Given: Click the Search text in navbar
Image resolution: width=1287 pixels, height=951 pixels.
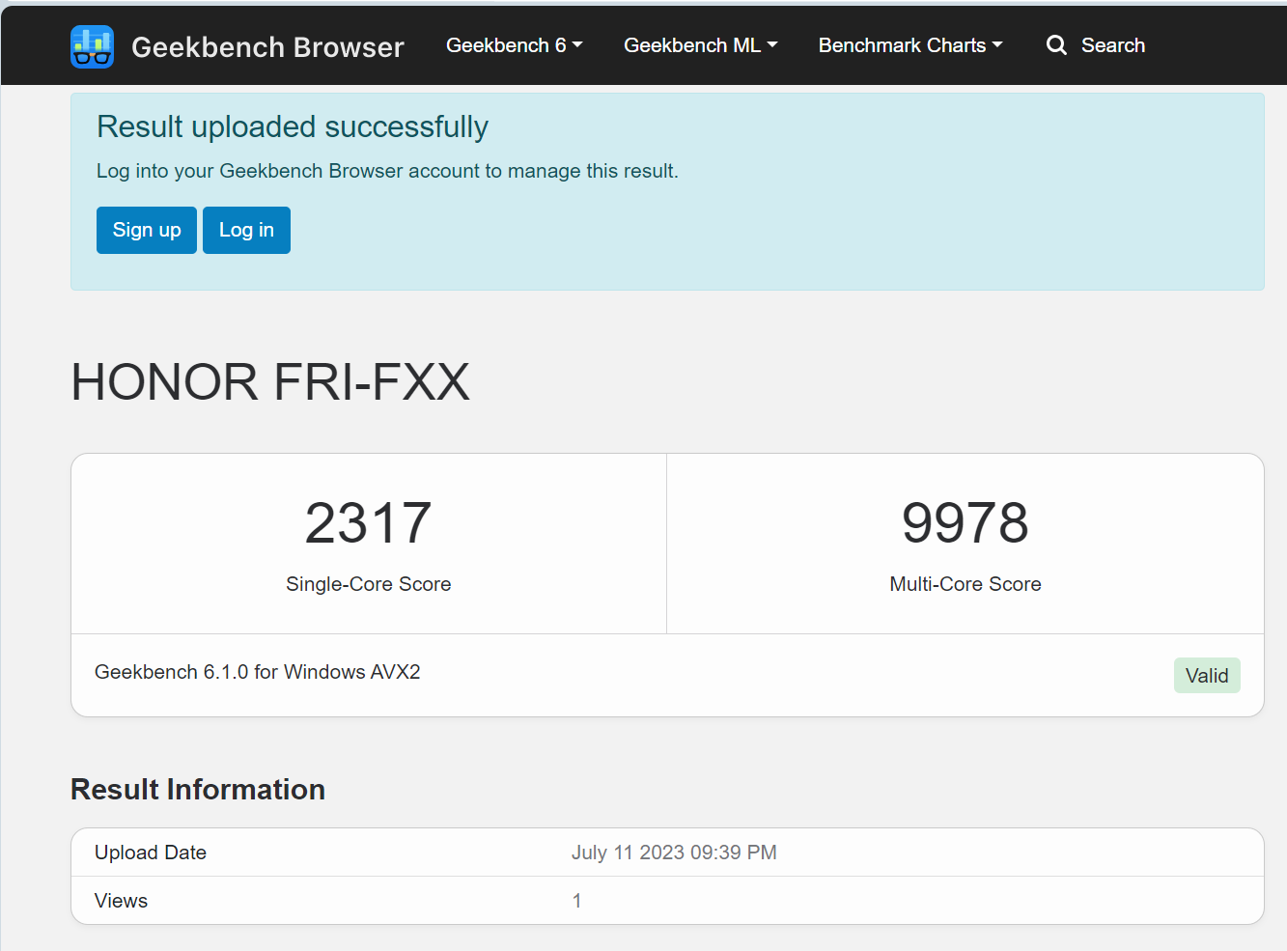Looking at the screenshot, I should pyautogui.click(x=1113, y=45).
